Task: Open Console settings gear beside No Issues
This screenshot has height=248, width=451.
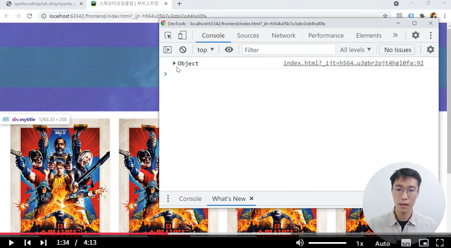Action: click(430, 49)
